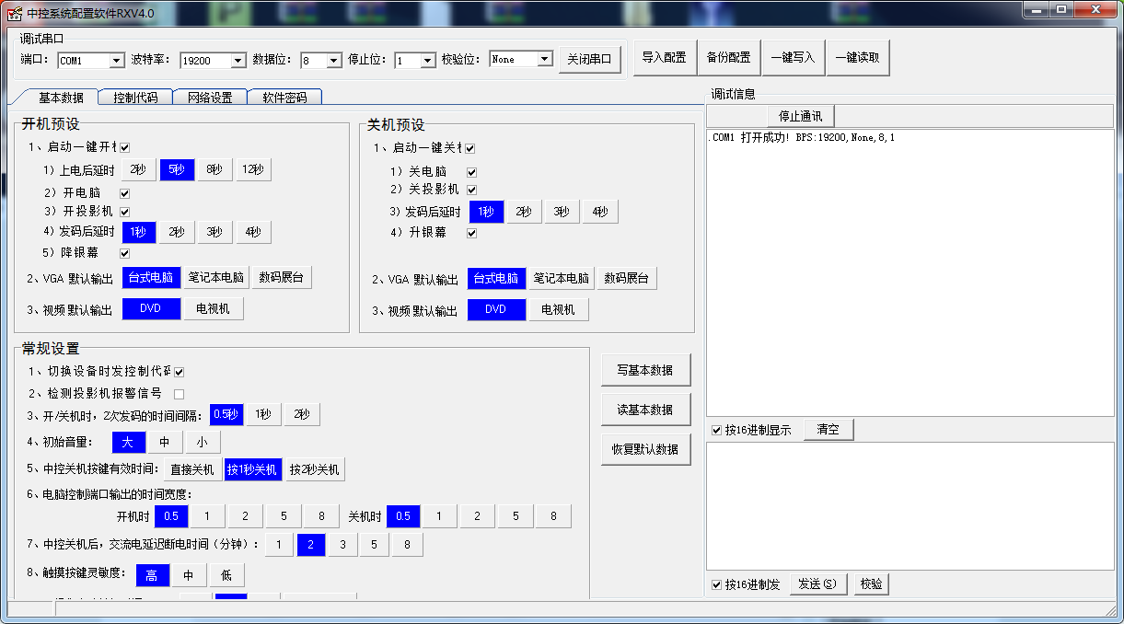This screenshot has height=624, width=1124.
Task: Click 关闭串口 button
Action: (x=590, y=60)
